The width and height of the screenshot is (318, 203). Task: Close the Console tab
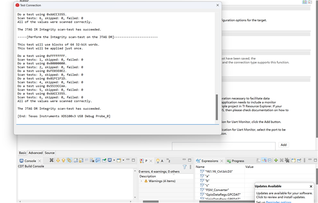pyautogui.click(x=40, y=161)
